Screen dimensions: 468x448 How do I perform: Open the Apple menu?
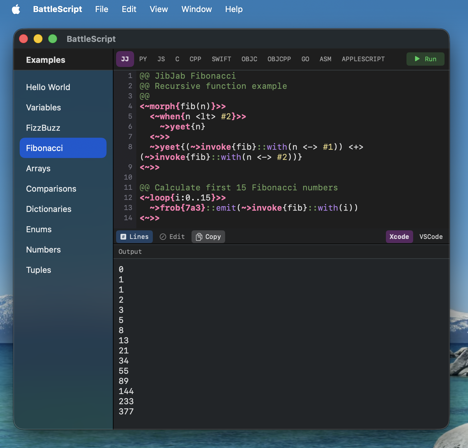tap(16, 9)
